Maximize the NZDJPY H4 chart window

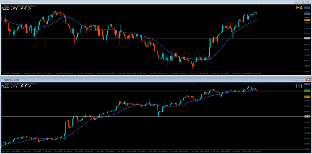pyautogui.click(x=303, y=2)
